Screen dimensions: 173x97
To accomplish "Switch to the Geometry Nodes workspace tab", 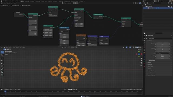I will coord(74,1).
